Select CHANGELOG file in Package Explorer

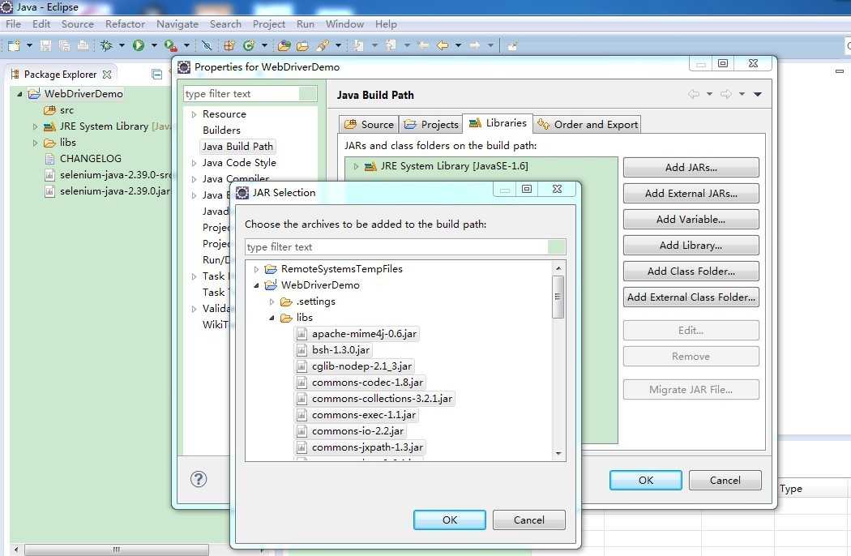coord(91,159)
